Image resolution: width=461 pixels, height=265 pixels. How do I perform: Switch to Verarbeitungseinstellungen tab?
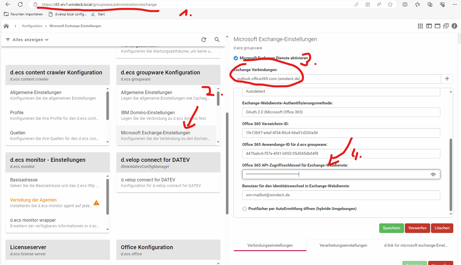(x=343, y=245)
